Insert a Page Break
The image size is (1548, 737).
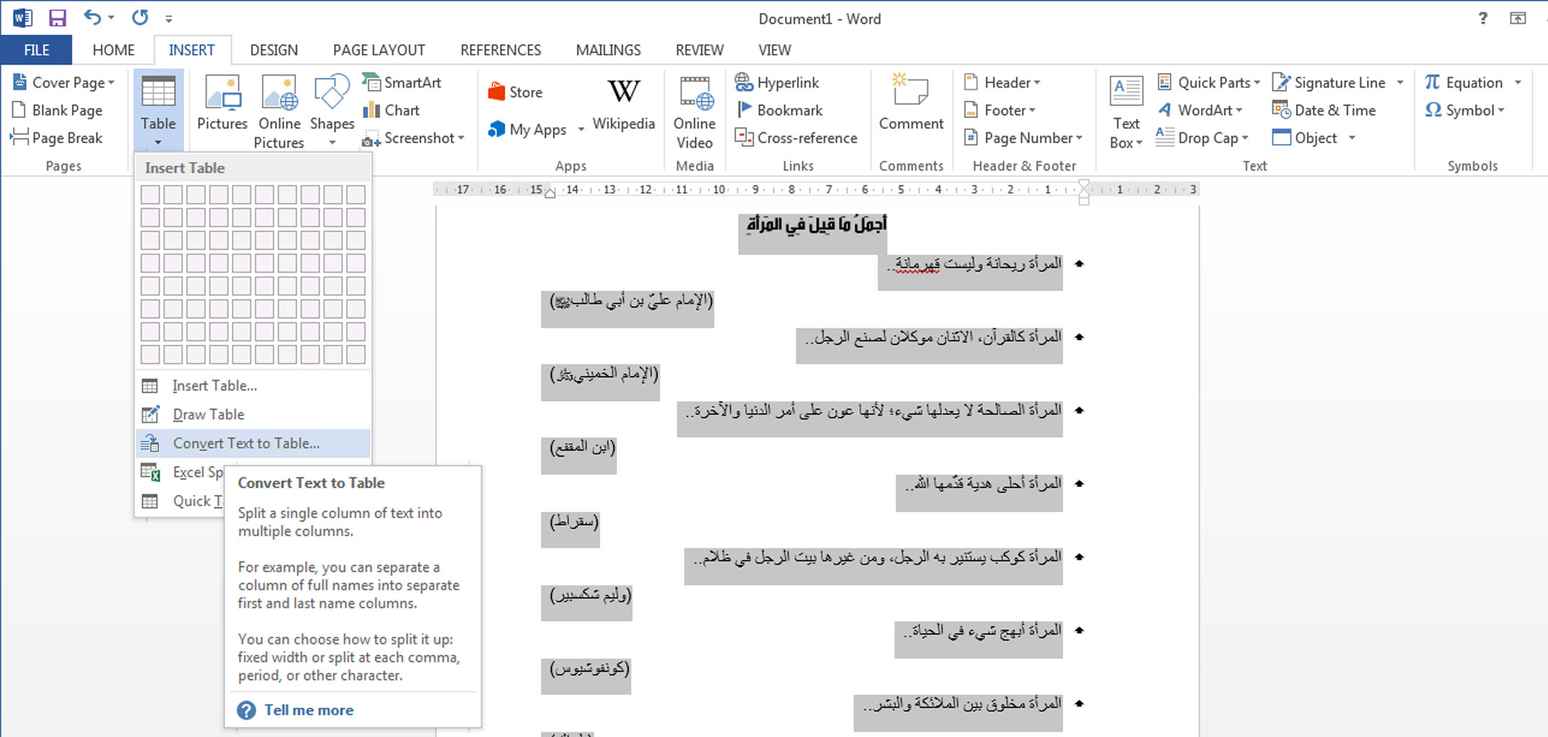click(57, 137)
